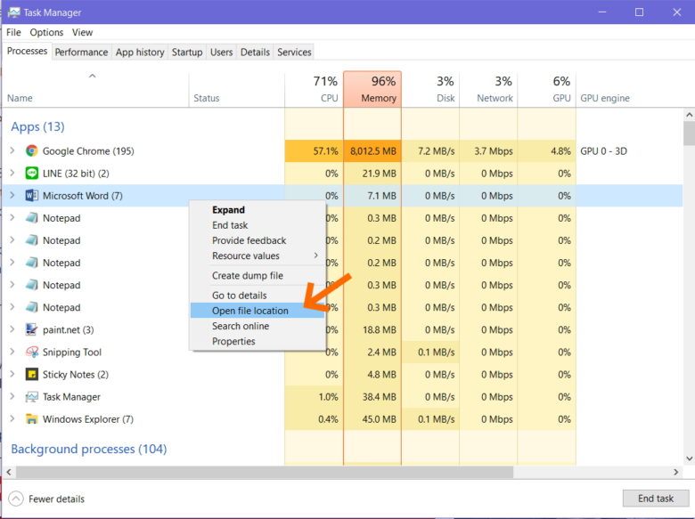The height and width of the screenshot is (519, 695).
Task: Open the Resource values submenu
Action: click(246, 256)
